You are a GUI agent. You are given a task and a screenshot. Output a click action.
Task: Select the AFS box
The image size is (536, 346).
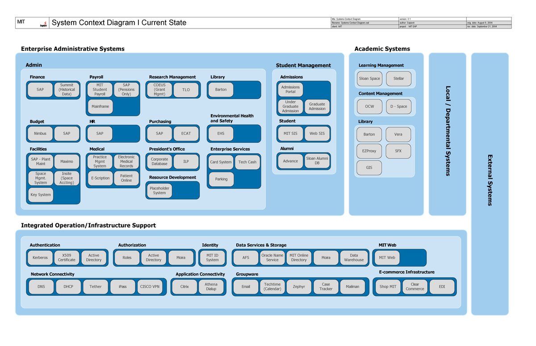click(246, 258)
